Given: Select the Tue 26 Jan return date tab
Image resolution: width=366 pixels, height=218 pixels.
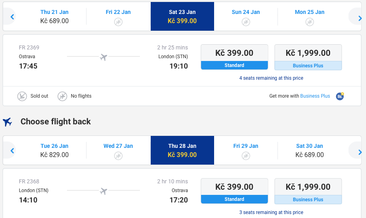Looking at the screenshot, I should point(54,150).
